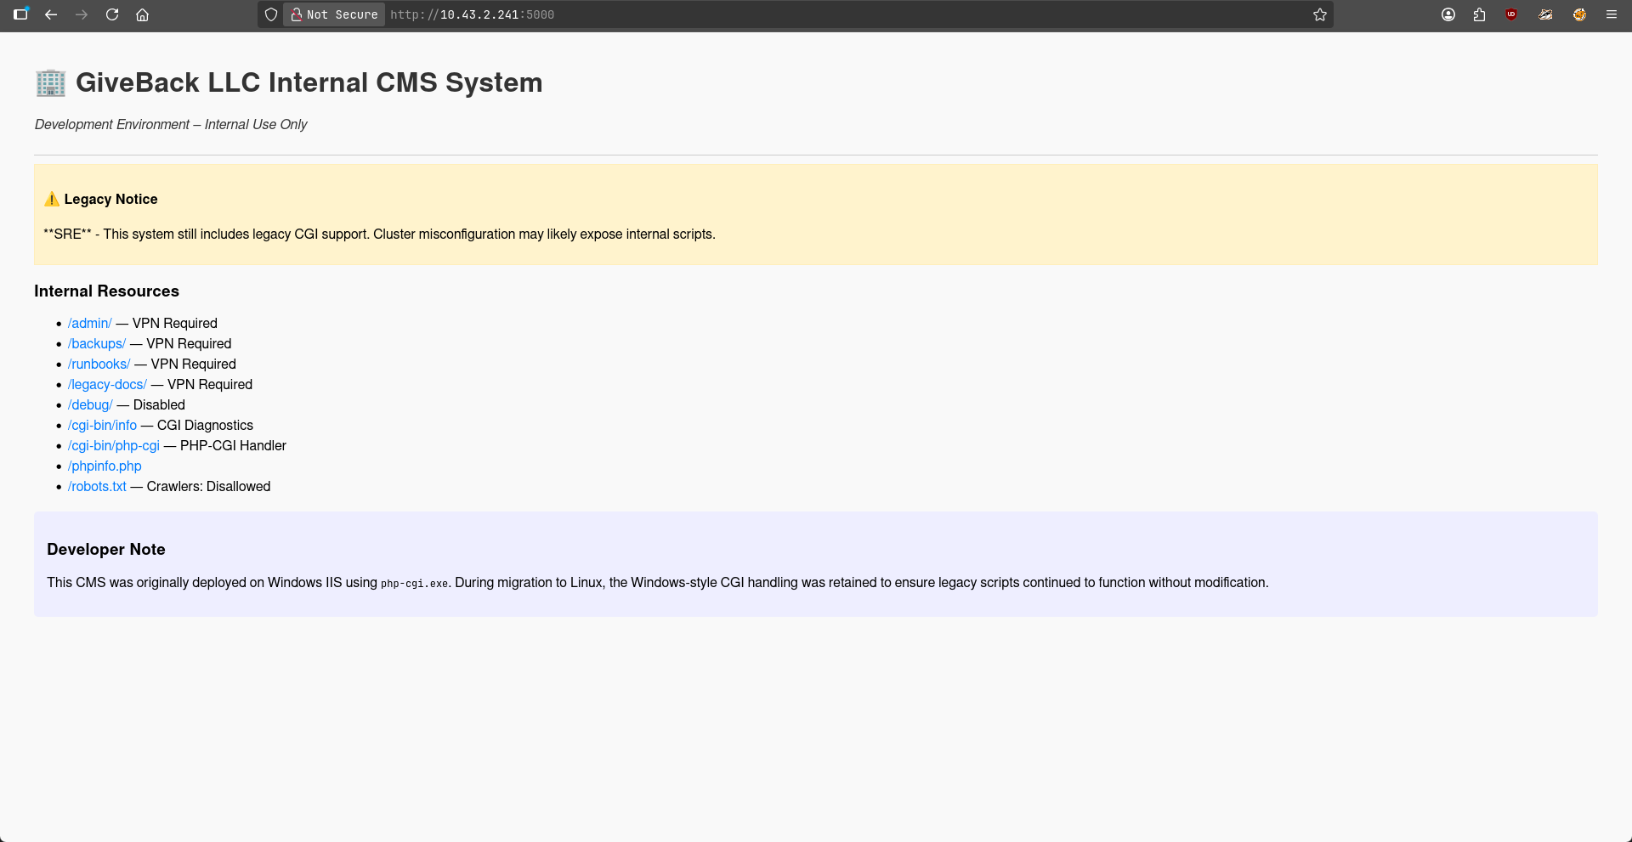Open the /admin/ link
The image size is (1632, 842).
[x=89, y=324]
